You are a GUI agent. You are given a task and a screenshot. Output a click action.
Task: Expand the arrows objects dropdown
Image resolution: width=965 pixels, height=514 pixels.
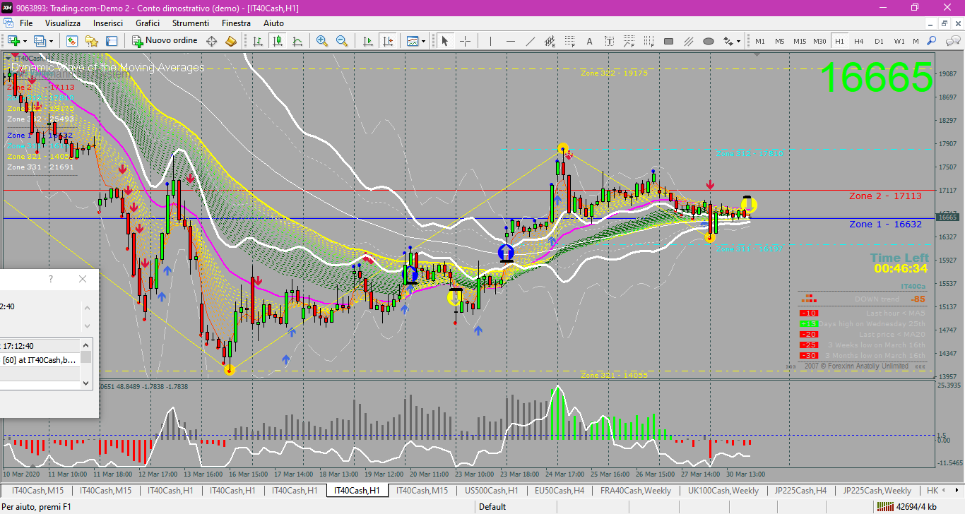pos(739,41)
